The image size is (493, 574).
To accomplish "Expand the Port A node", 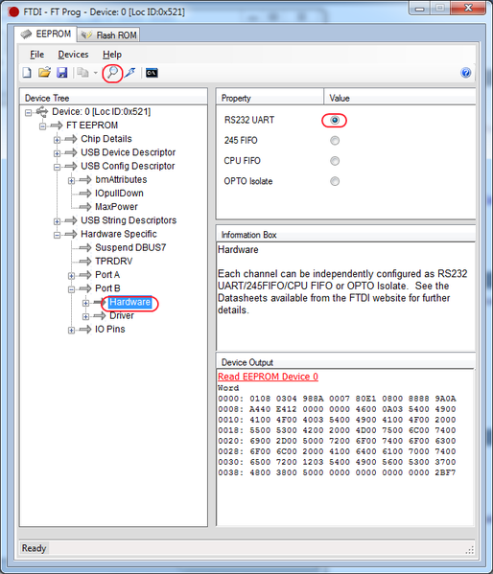I will coord(71,275).
